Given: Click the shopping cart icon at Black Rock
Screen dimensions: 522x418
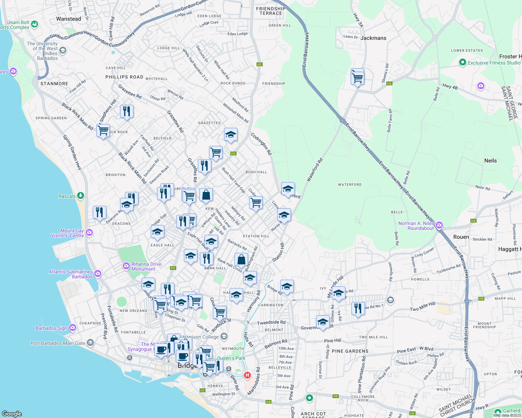Looking at the screenshot, I should click(103, 131).
